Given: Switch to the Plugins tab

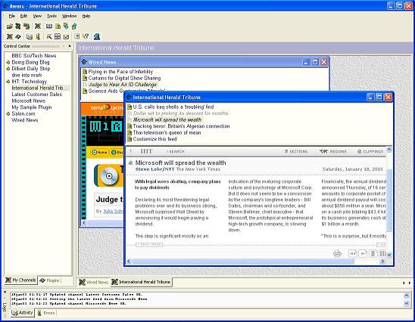Looking at the screenshot, I should [x=49, y=280].
